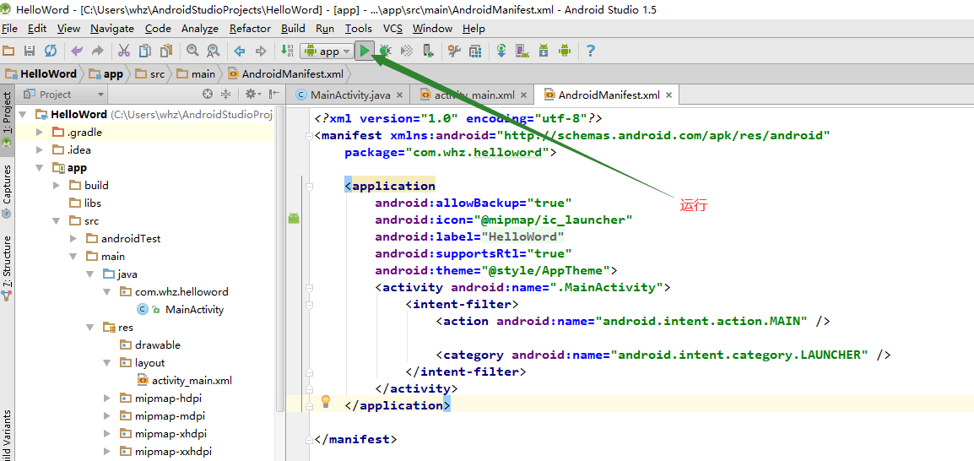974x461 pixels.
Task: Open the SDK Manager icon
Action: pyautogui.click(x=544, y=51)
